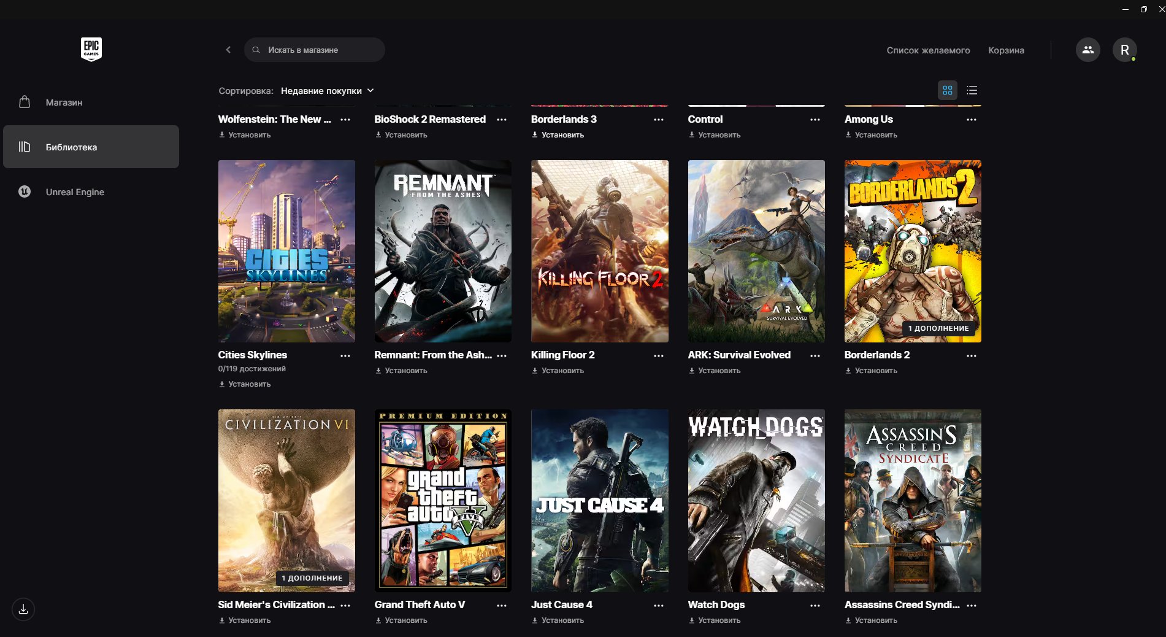The width and height of the screenshot is (1166, 637).
Task: Click the Killing Floor 2 title text
Action: [563, 355]
